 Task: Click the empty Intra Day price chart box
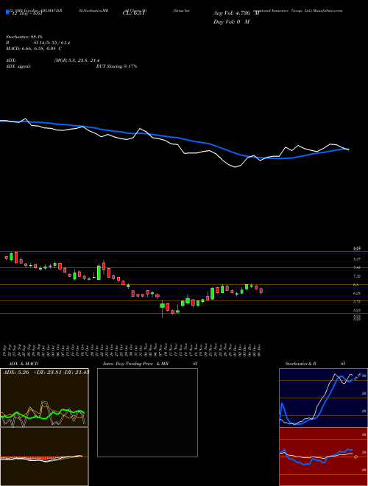pyautogui.click(x=147, y=412)
